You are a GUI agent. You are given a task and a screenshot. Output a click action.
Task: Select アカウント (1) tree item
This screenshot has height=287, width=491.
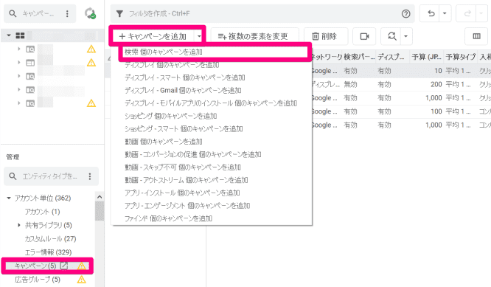tap(43, 212)
